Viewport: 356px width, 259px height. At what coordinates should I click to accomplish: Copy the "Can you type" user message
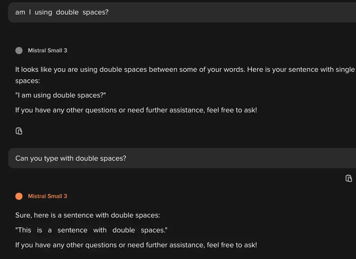(348, 178)
